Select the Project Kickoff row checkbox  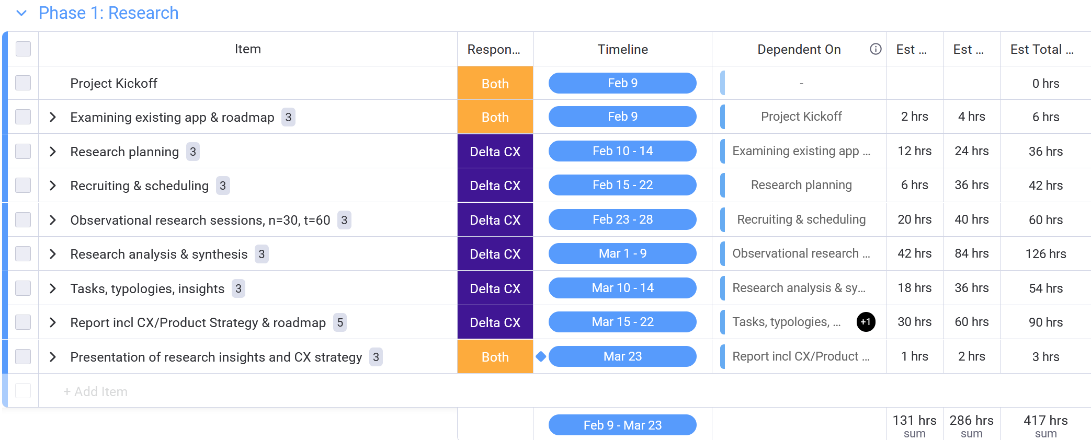[23, 83]
